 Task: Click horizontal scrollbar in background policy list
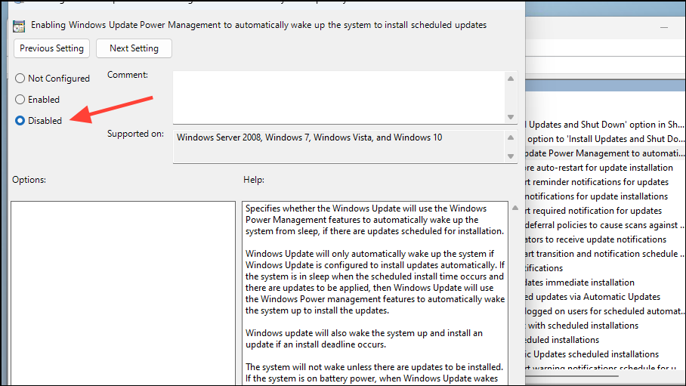(x=572, y=376)
